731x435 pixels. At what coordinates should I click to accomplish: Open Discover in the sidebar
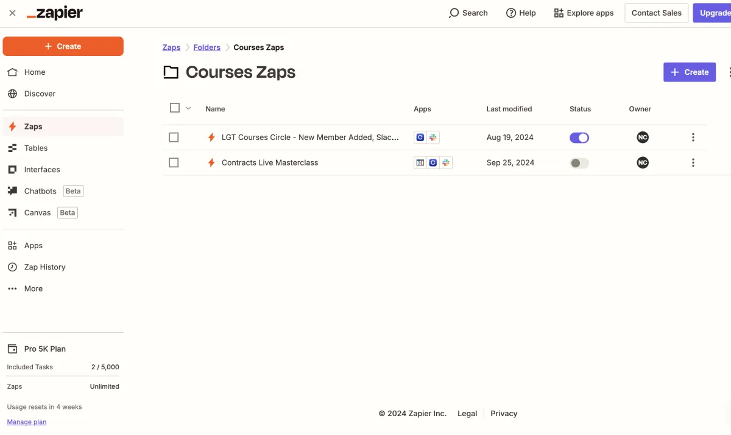coord(63,94)
